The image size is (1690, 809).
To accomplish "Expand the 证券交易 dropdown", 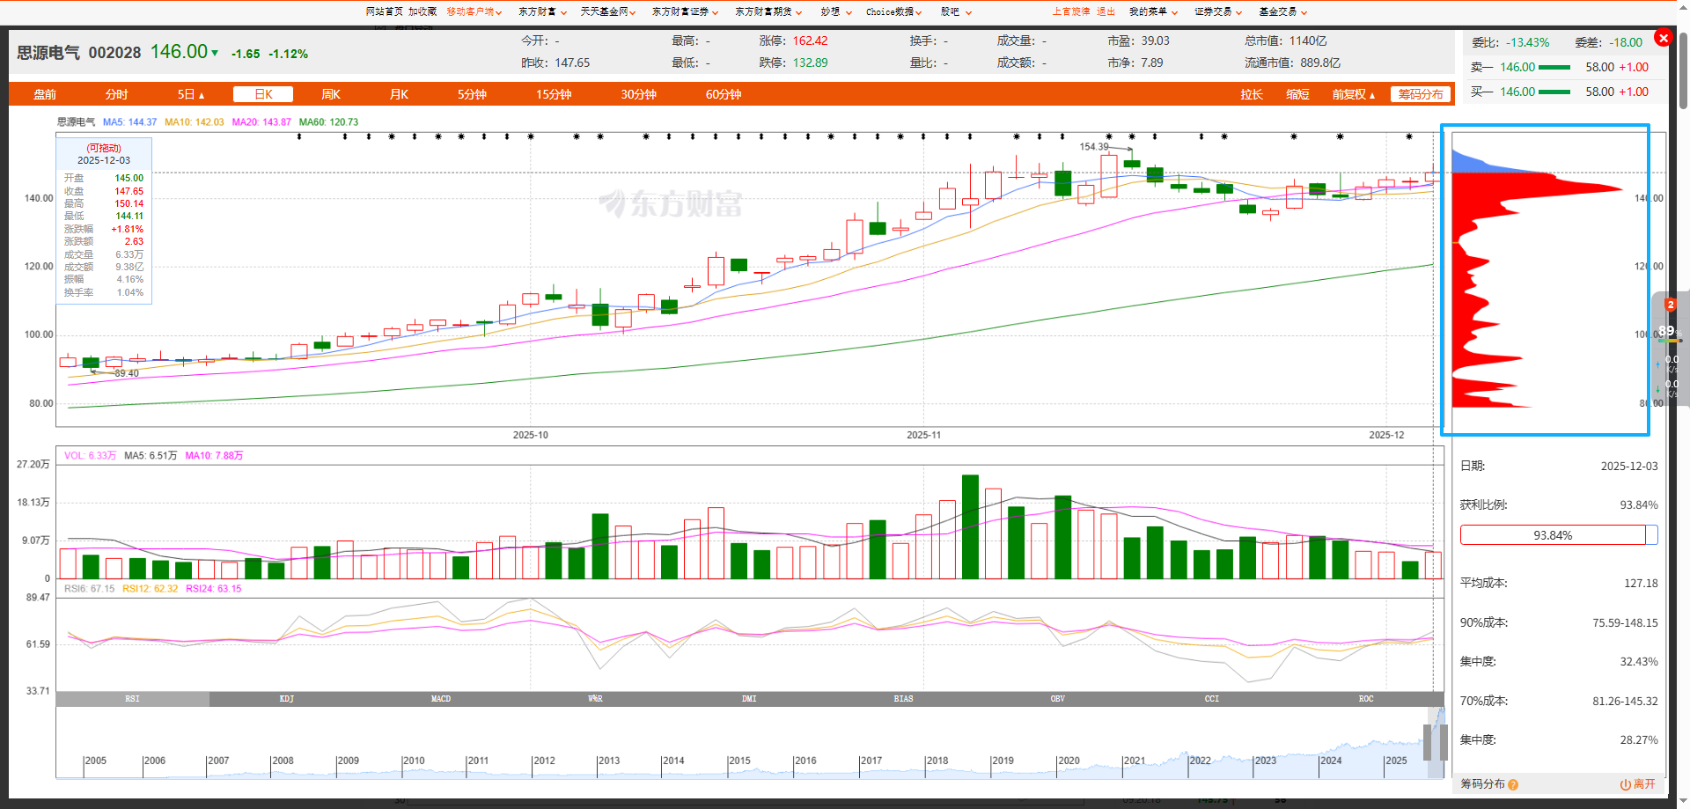I will pyautogui.click(x=1218, y=12).
